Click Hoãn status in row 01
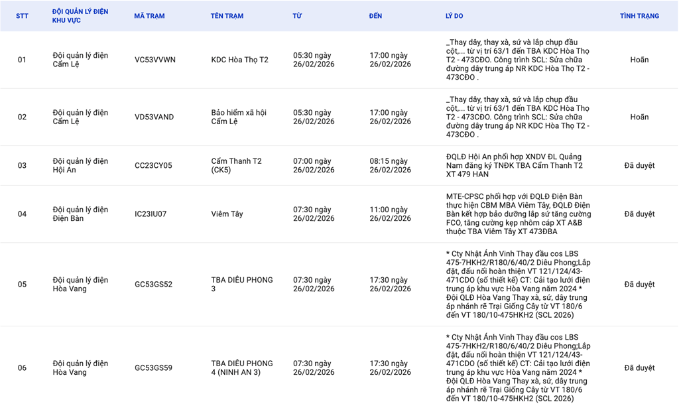Viewport: 679px width, 404px height. 639,60
